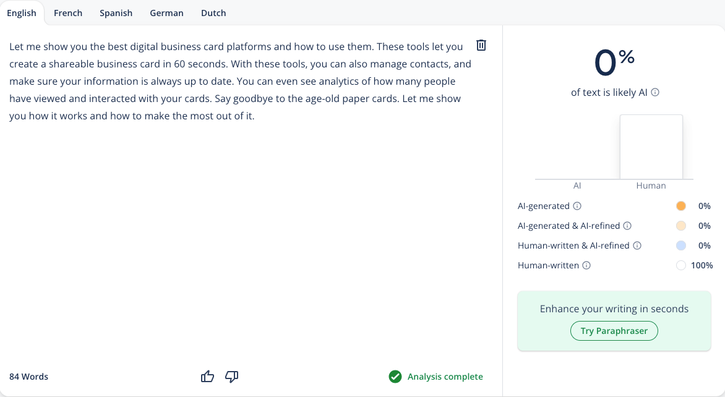This screenshot has width=725, height=397.
Task: Switch to the French tab
Action: [x=68, y=13]
